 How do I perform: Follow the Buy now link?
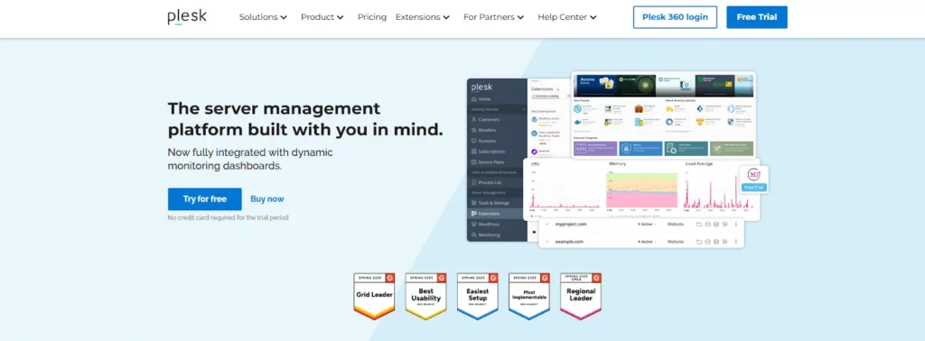[x=267, y=199]
